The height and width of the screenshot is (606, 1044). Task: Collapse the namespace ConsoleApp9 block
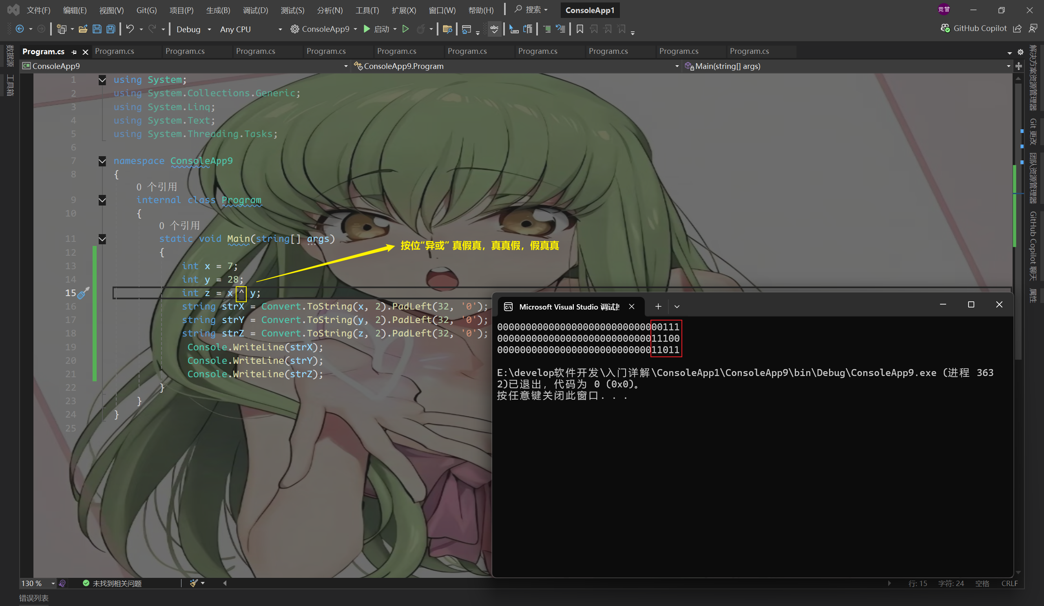click(x=102, y=161)
